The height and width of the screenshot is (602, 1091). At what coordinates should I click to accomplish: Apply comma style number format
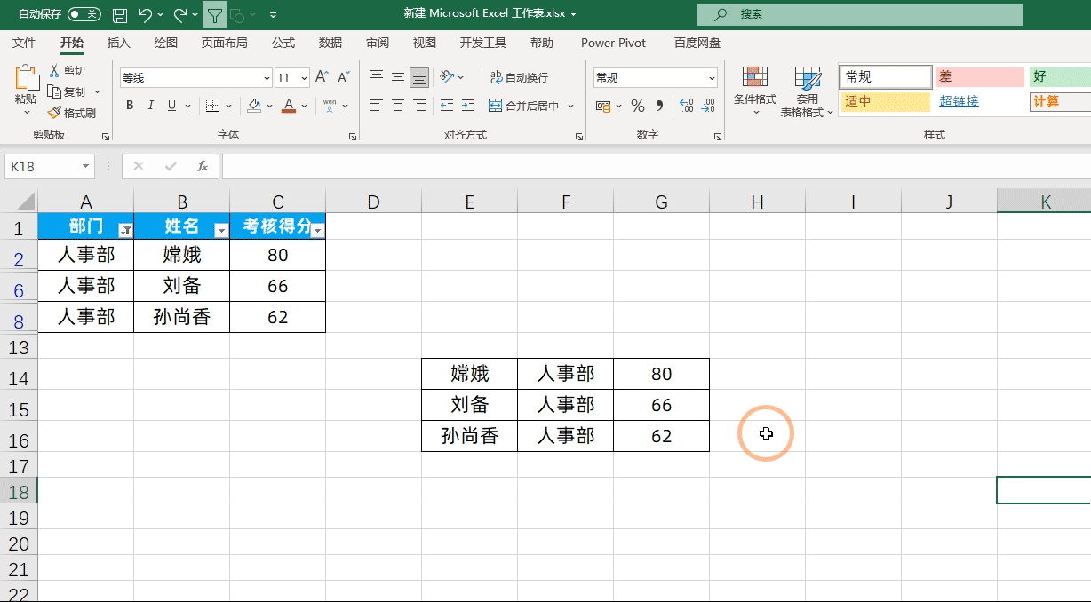pos(659,106)
